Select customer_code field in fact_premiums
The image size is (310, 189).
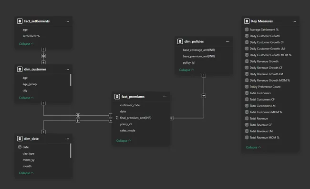click(x=130, y=105)
